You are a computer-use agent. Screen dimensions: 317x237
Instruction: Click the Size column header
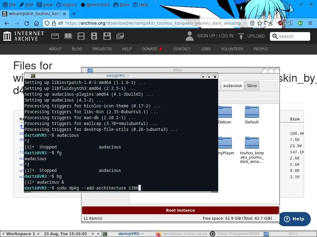[295, 119]
